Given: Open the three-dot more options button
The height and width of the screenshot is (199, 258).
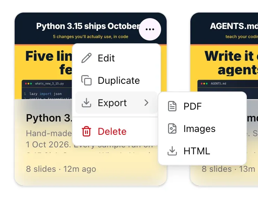Looking at the screenshot, I should (x=150, y=29).
